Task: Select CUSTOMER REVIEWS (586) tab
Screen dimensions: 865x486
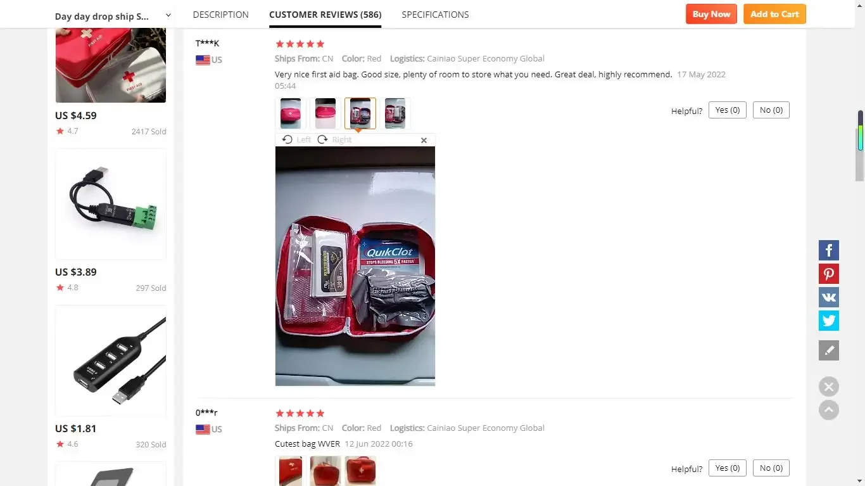Action: pyautogui.click(x=325, y=15)
